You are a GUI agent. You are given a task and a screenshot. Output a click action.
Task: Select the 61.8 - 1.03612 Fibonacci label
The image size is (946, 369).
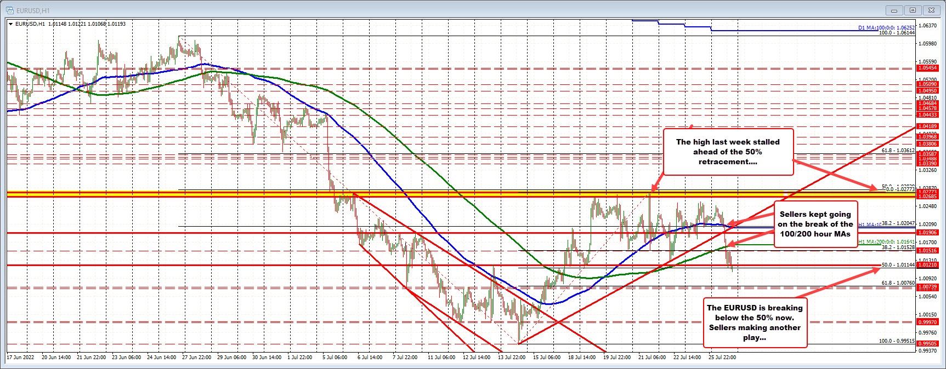coord(898,150)
